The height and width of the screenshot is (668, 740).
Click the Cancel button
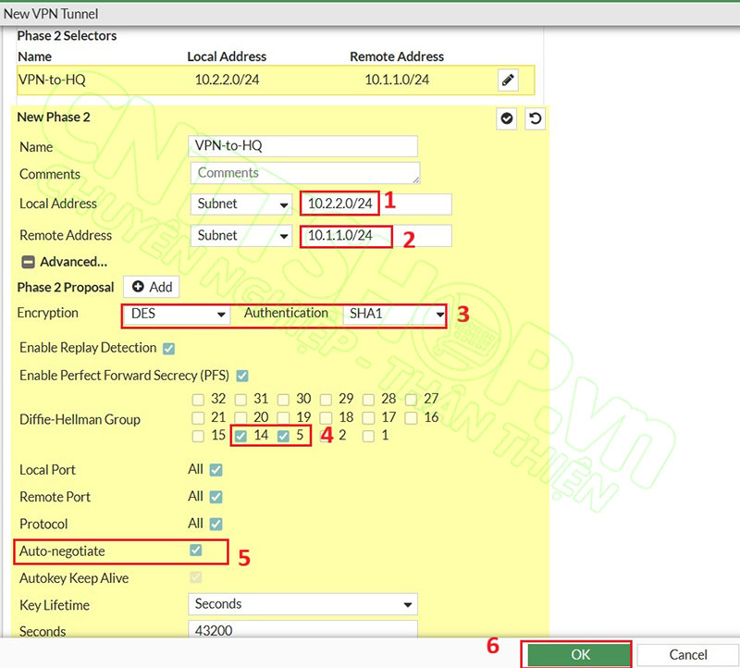click(x=688, y=654)
